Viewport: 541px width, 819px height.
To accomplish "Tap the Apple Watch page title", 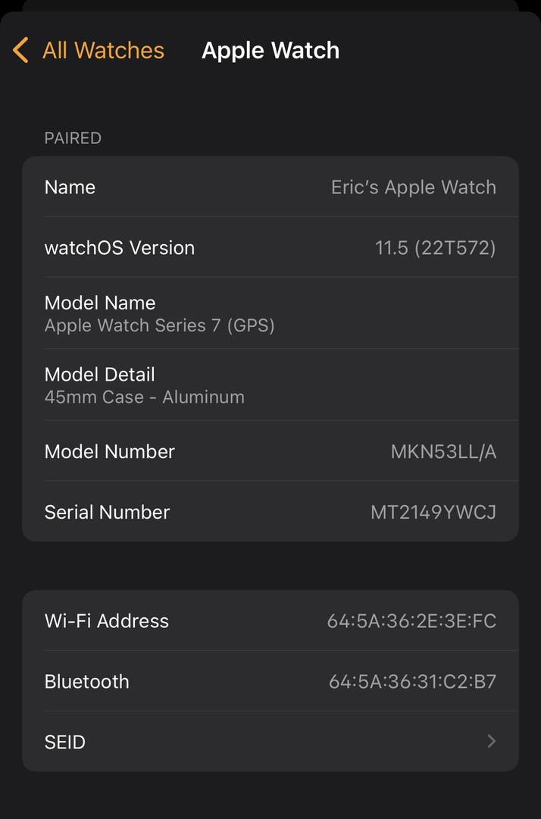I will pyautogui.click(x=270, y=51).
